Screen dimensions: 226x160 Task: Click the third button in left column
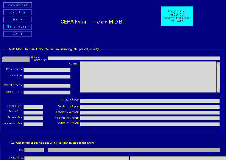coord(17,19)
